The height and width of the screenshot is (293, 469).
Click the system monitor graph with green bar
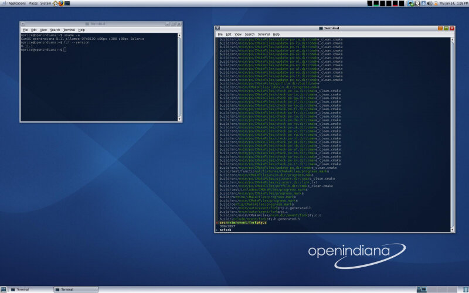[x=376, y=4]
